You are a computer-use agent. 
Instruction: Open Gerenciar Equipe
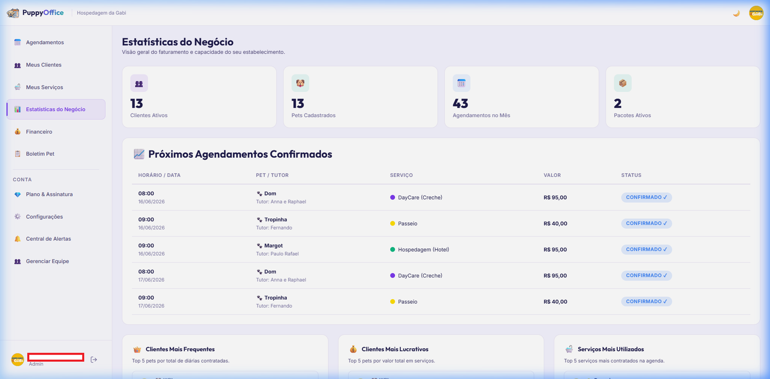(56, 261)
